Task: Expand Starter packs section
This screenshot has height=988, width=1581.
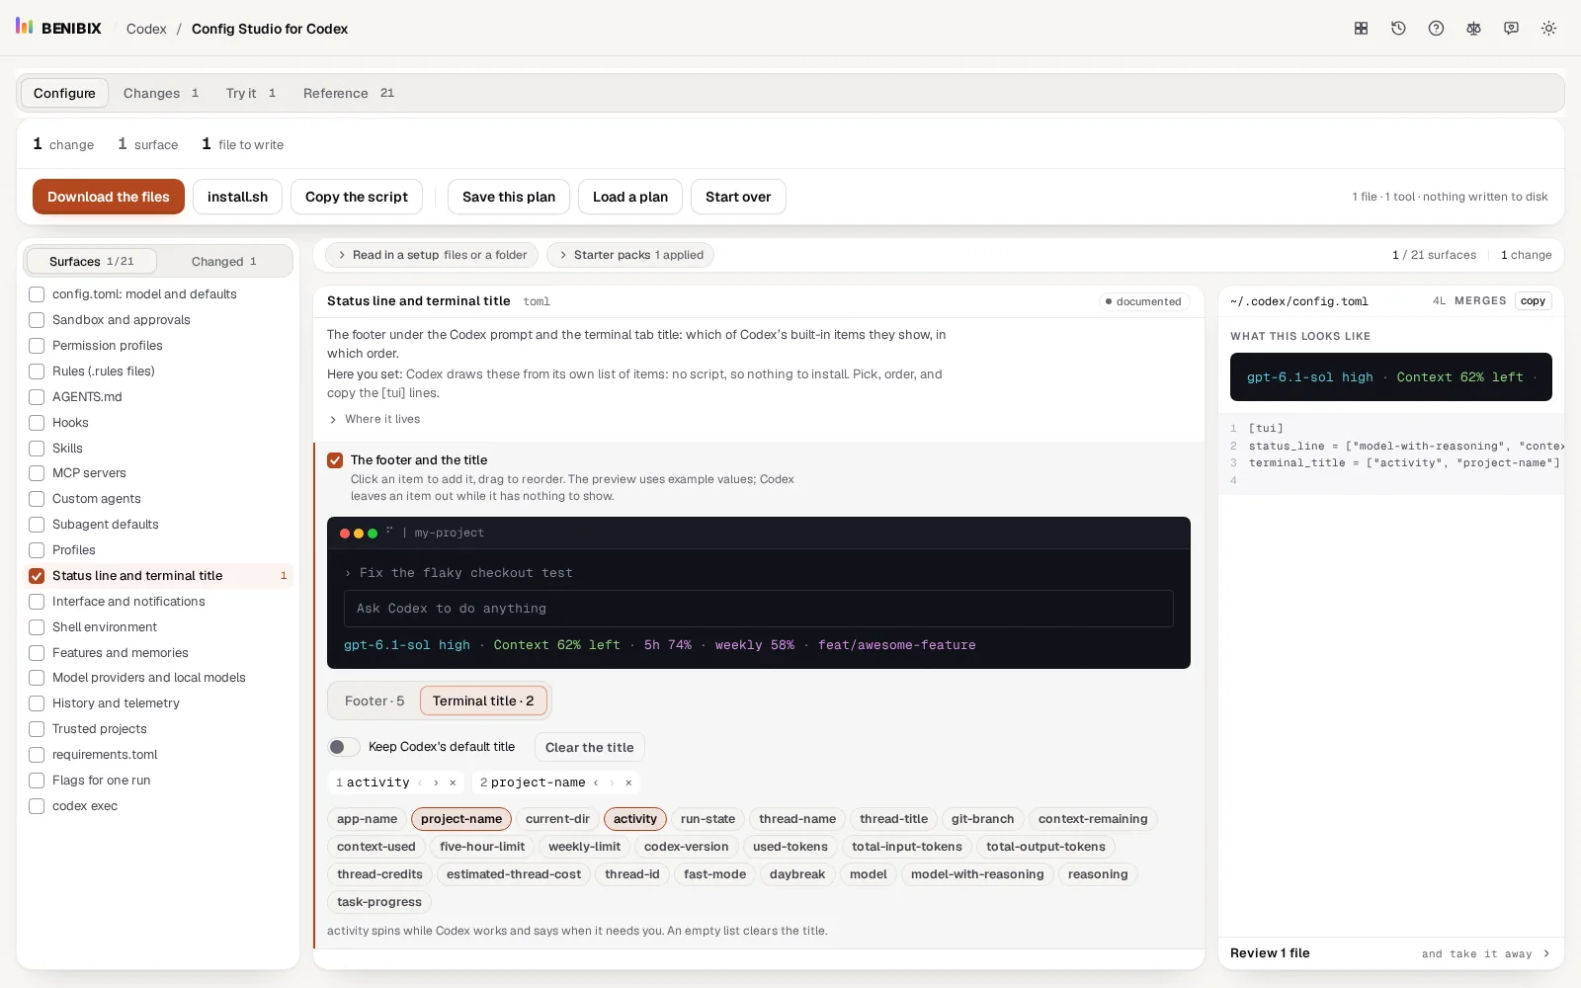Action: click(629, 255)
